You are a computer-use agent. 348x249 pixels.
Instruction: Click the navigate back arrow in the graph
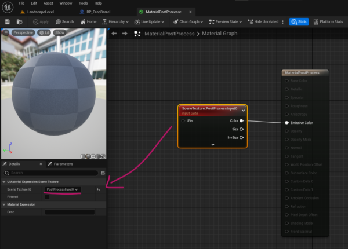click(x=114, y=34)
